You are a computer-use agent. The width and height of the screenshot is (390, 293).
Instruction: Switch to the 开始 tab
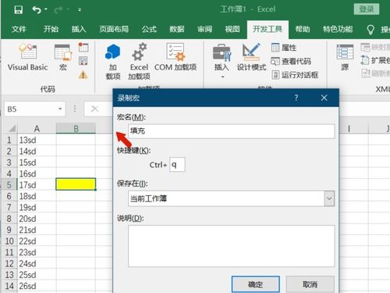tap(51, 29)
